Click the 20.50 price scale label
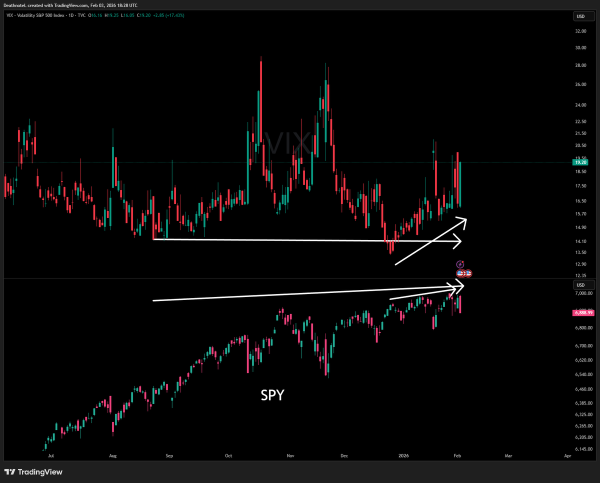600x483 pixels. (580, 145)
